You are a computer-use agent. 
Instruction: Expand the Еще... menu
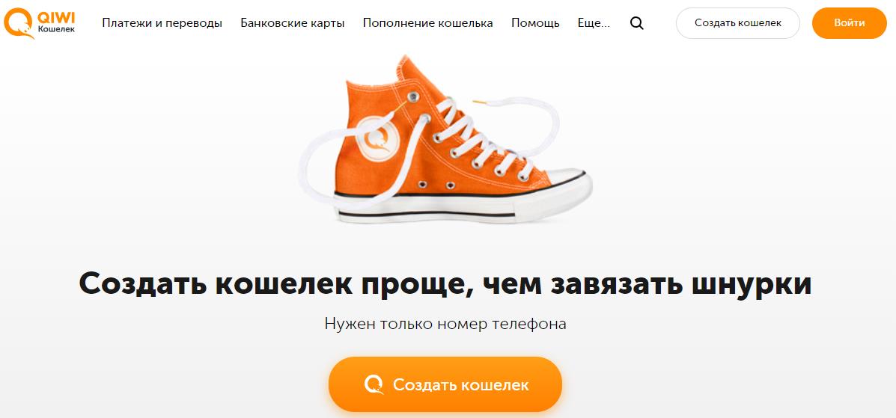pyautogui.click(x=594, y=23)
